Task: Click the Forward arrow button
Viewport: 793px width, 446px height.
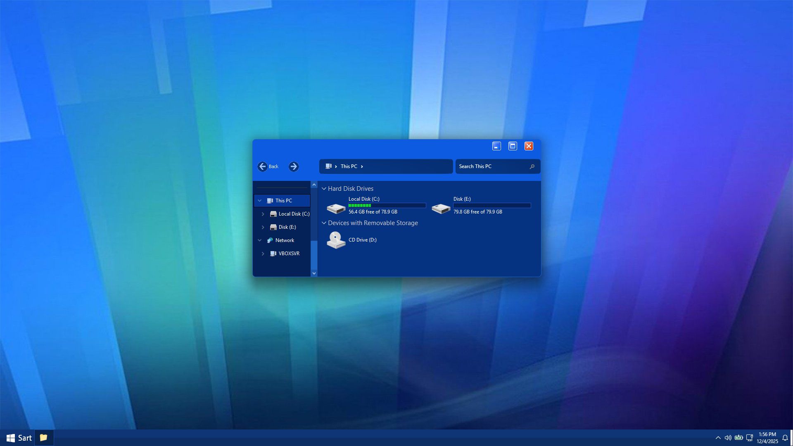Action: tap(294, 166)
